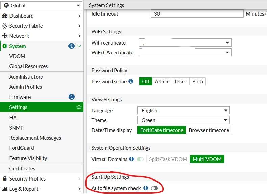Click the System notification badge

72,46
